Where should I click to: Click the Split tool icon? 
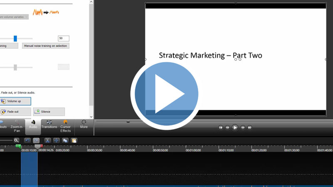[57, 141]
